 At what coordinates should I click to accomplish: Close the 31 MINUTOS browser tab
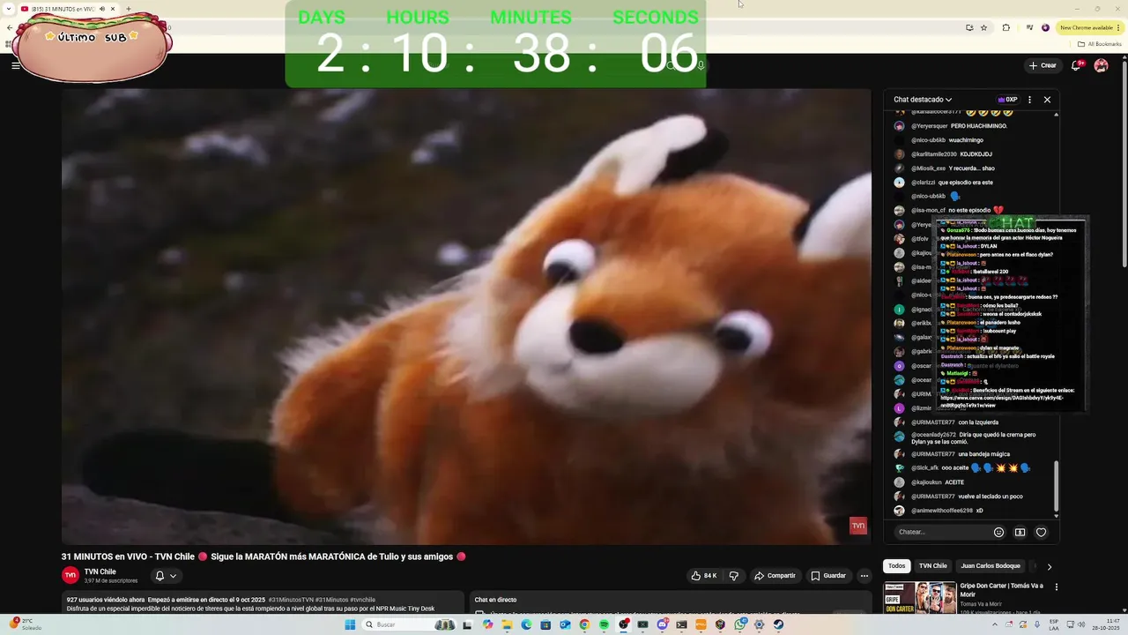113,9
